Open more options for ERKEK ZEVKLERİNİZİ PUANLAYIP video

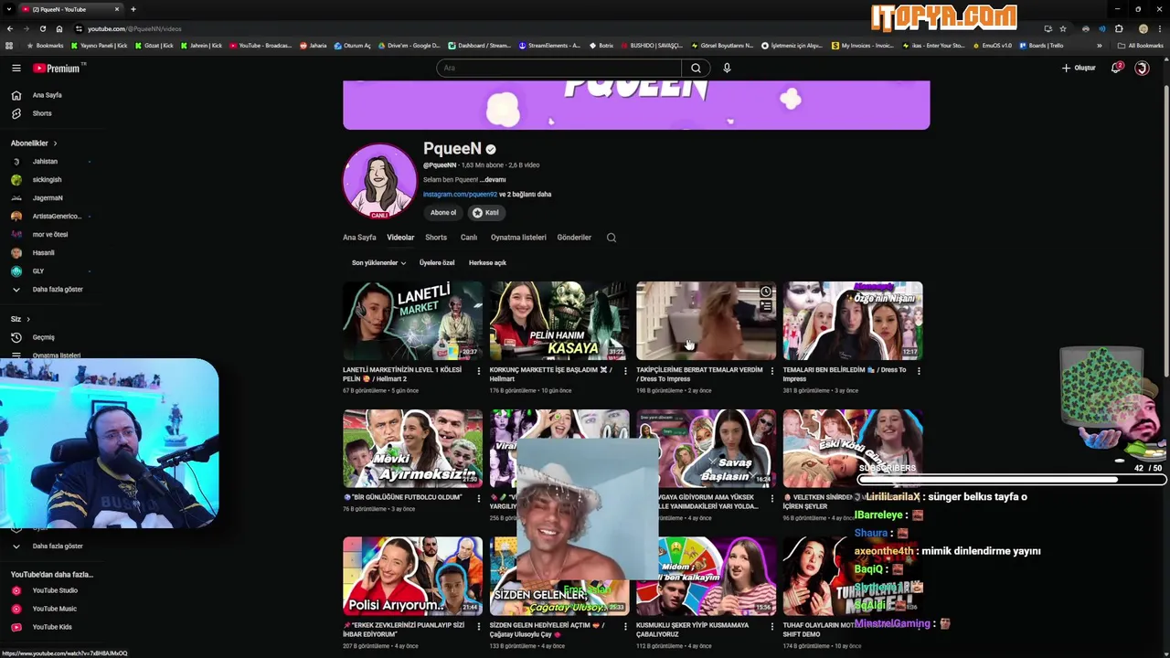coord(478,627)
